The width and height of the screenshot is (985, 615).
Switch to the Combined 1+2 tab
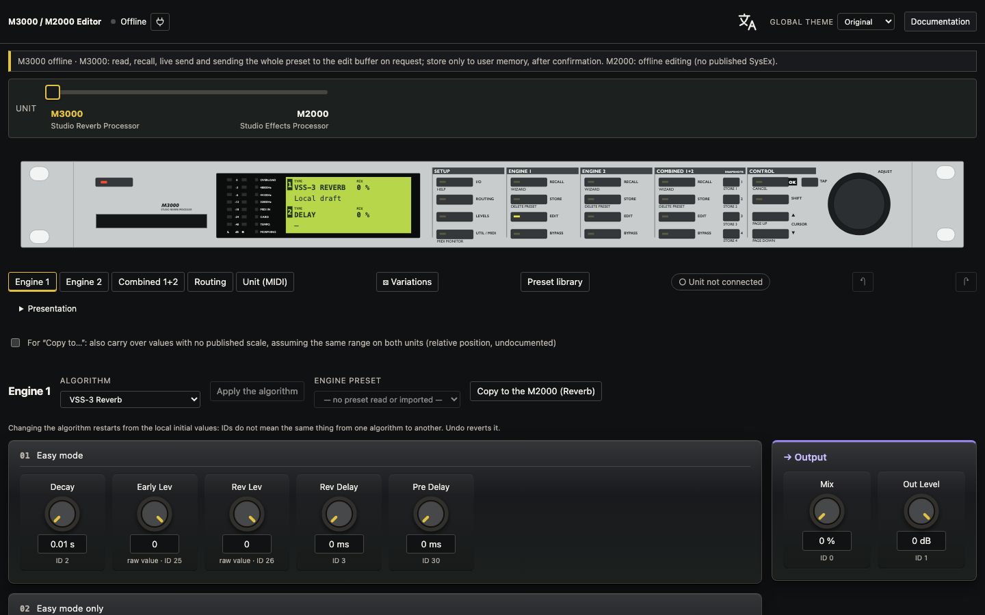(148, 282)
